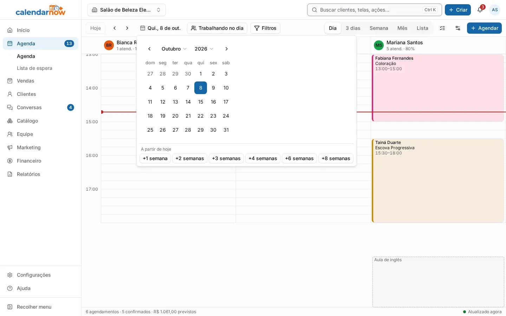Focus the Buscar clientes search field

tap(375, 10)
